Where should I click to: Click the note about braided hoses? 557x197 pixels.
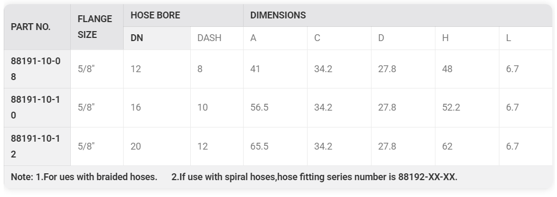coord(84,177)
